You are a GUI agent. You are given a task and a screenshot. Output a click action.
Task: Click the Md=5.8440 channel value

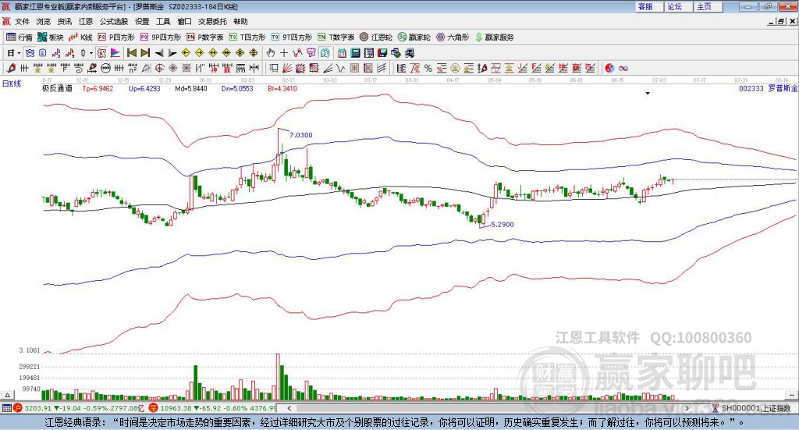coord(191,89)
